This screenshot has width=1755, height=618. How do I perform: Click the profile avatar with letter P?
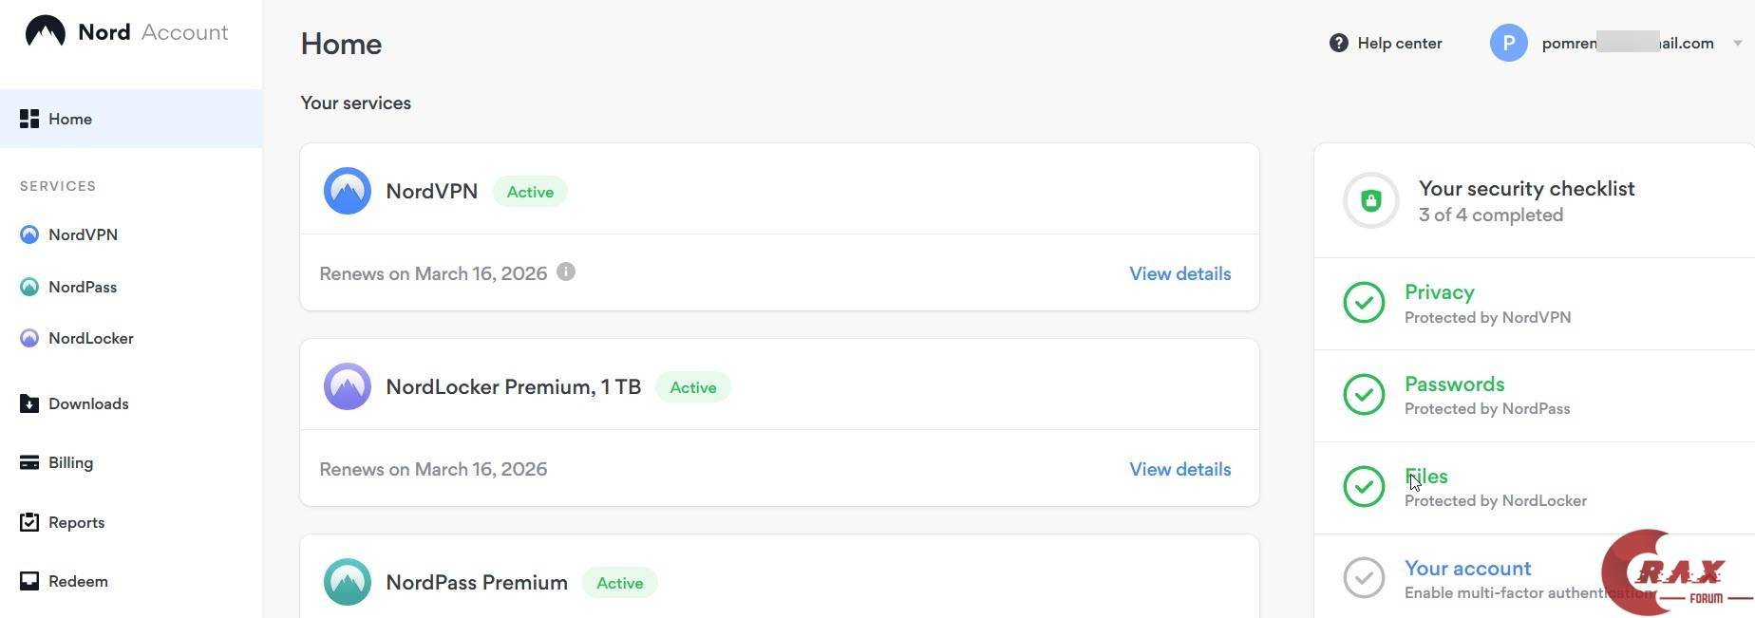tap(1508, 43)
